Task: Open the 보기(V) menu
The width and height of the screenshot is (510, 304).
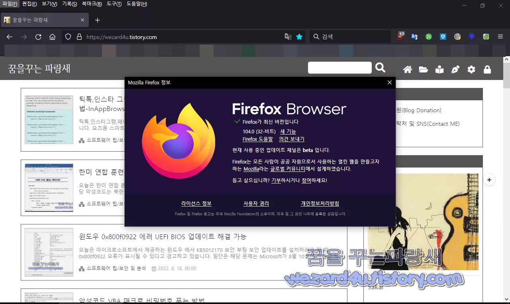Action: pos(49,4)
